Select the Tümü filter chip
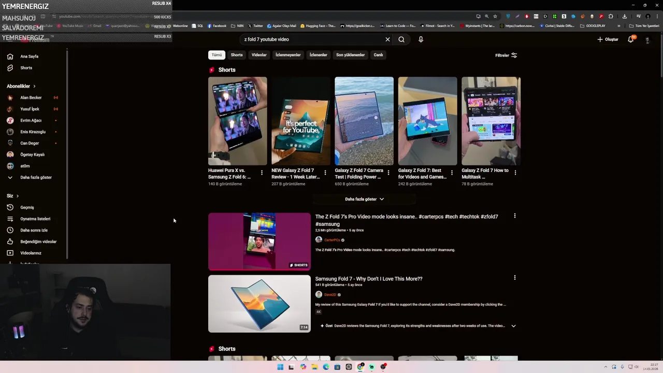This screenshot has height=373, width=663. click(217, 55)
